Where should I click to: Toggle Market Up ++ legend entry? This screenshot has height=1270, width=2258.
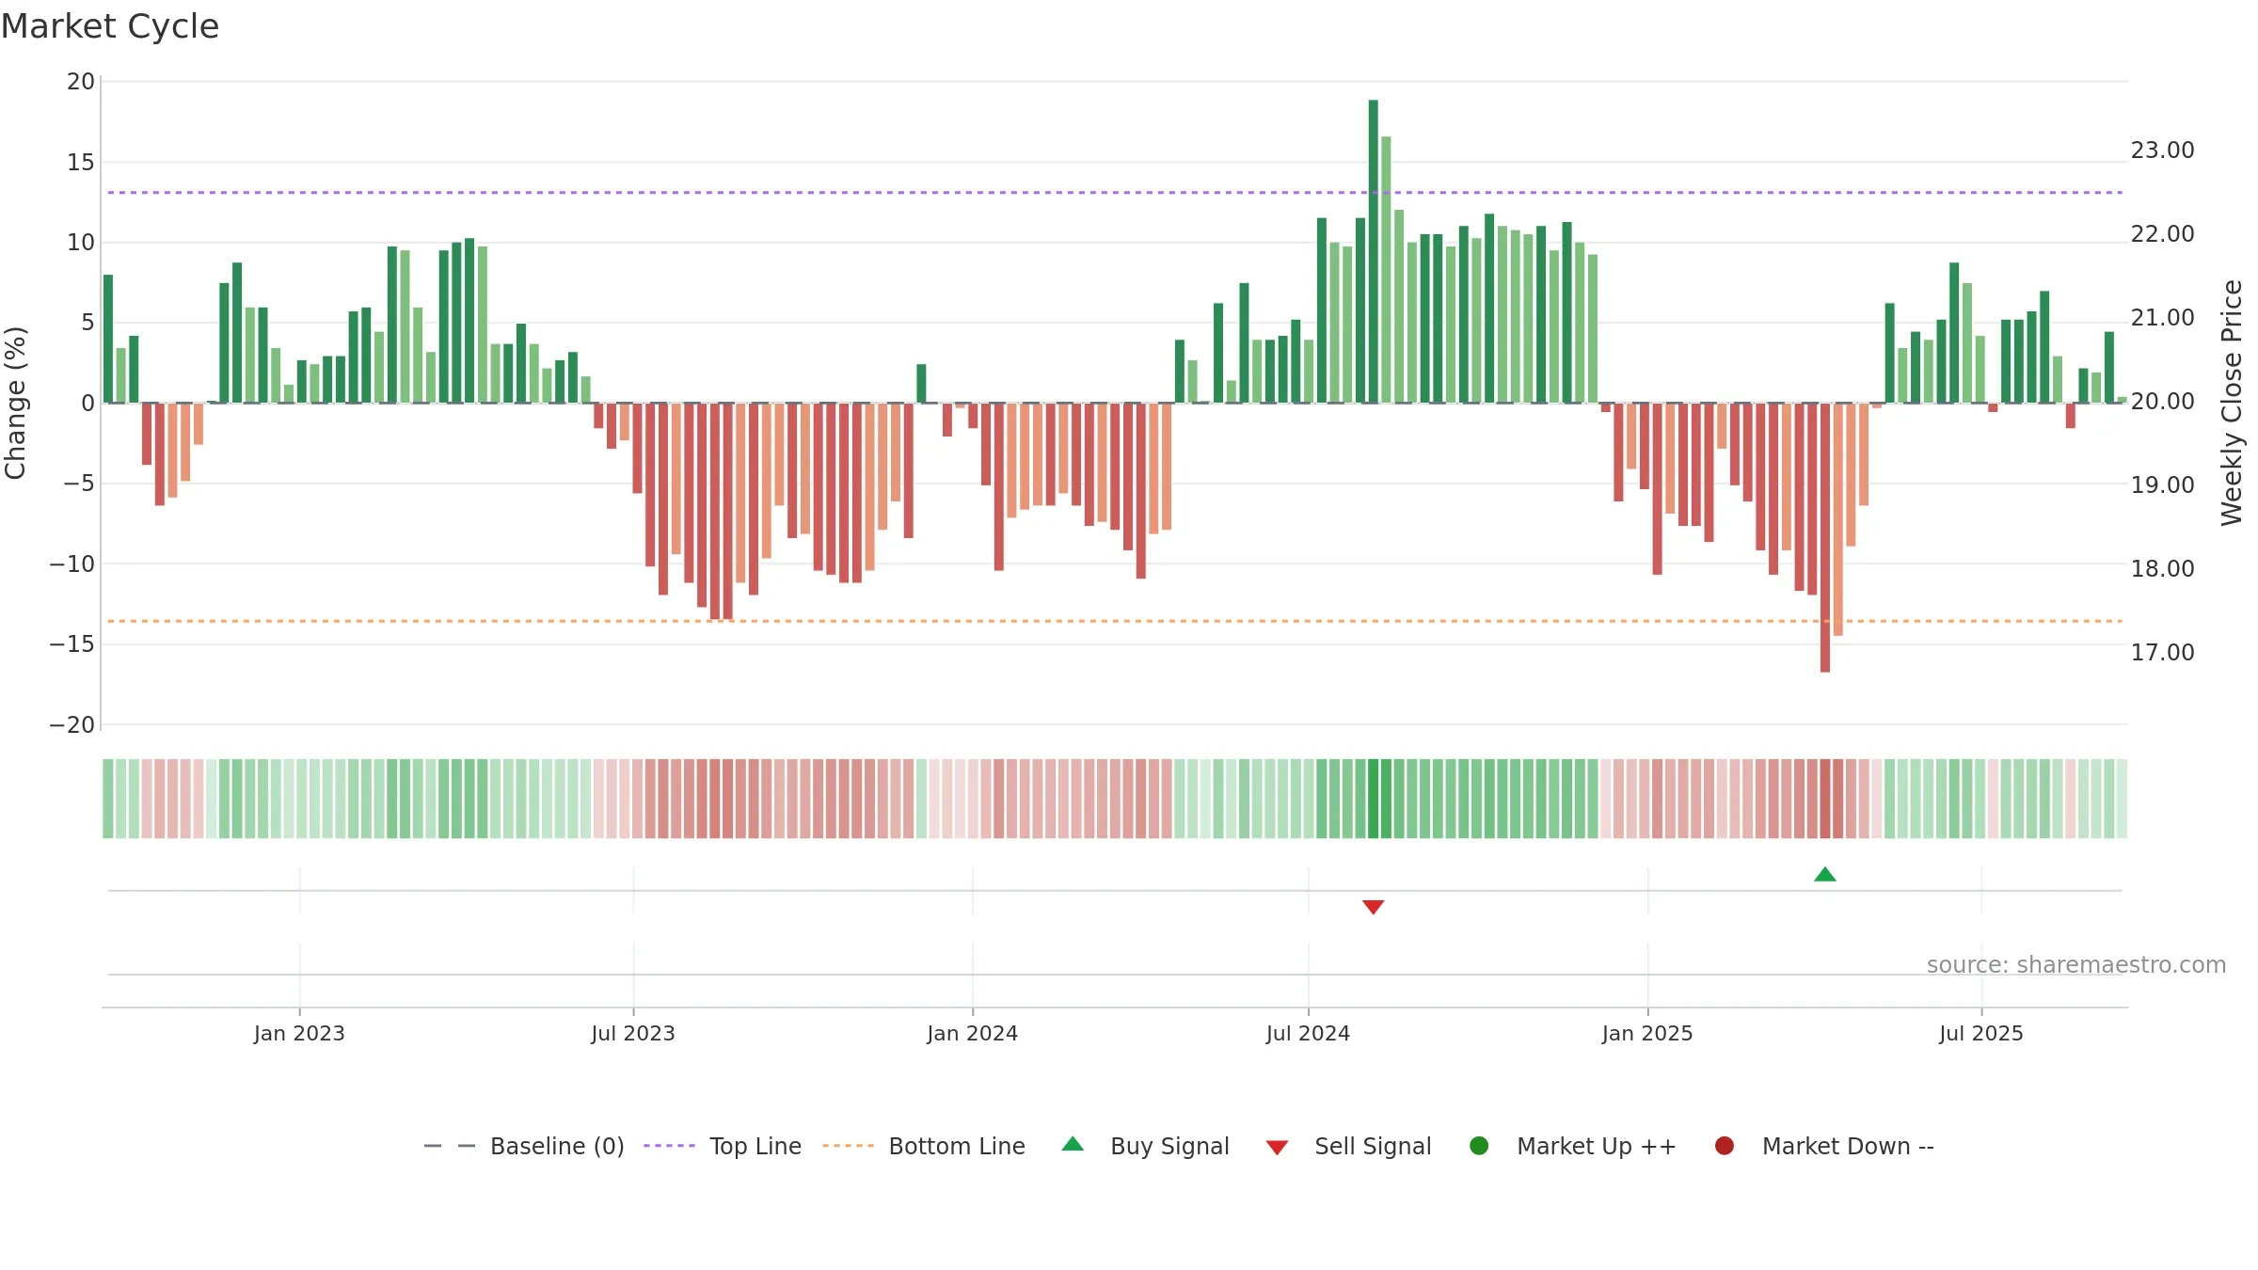point(1573,1147)
